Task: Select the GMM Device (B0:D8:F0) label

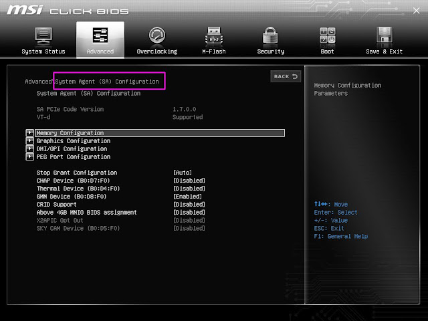Action: click(x=72, y=196)
